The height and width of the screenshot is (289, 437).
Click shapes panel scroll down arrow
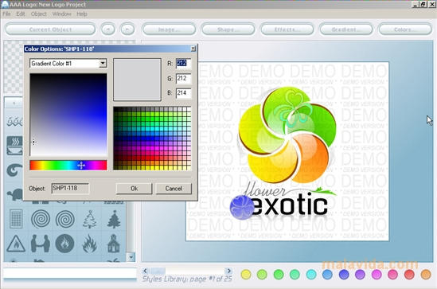pos(131,257)
